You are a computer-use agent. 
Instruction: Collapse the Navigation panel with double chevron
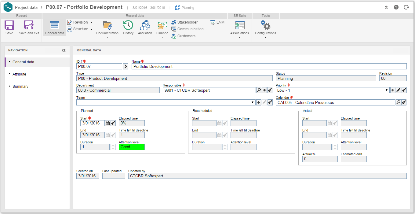(64, 50)
